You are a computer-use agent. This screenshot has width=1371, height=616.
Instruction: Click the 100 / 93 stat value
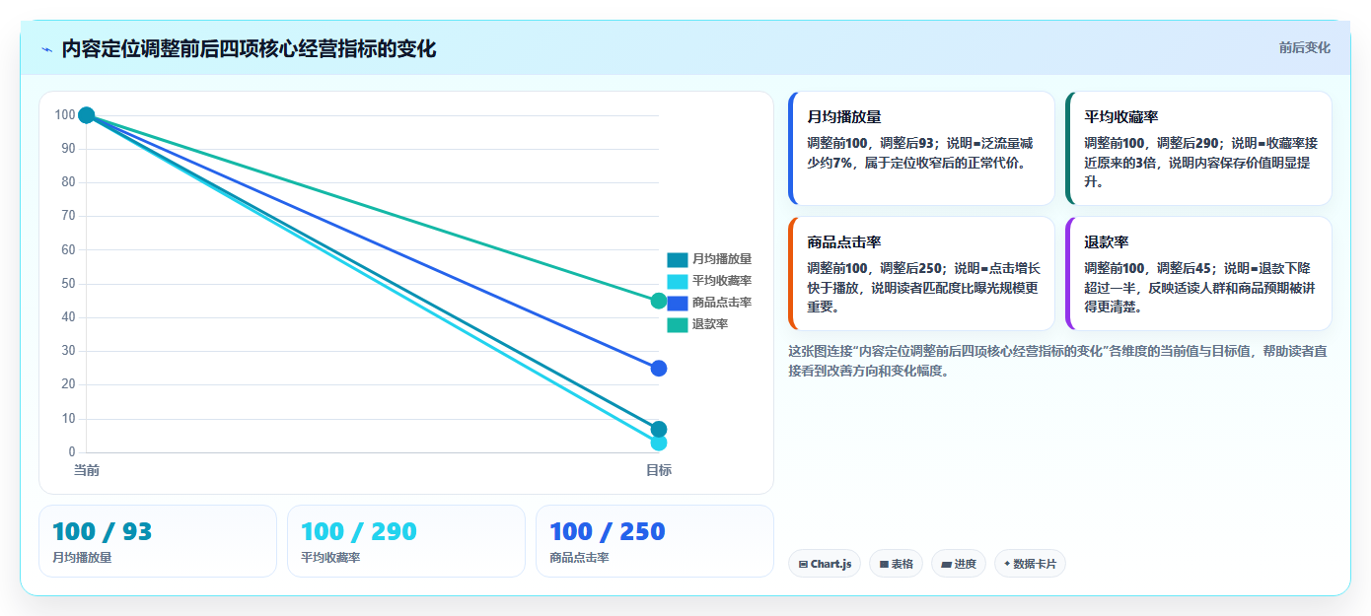click(x=103, y=532)
